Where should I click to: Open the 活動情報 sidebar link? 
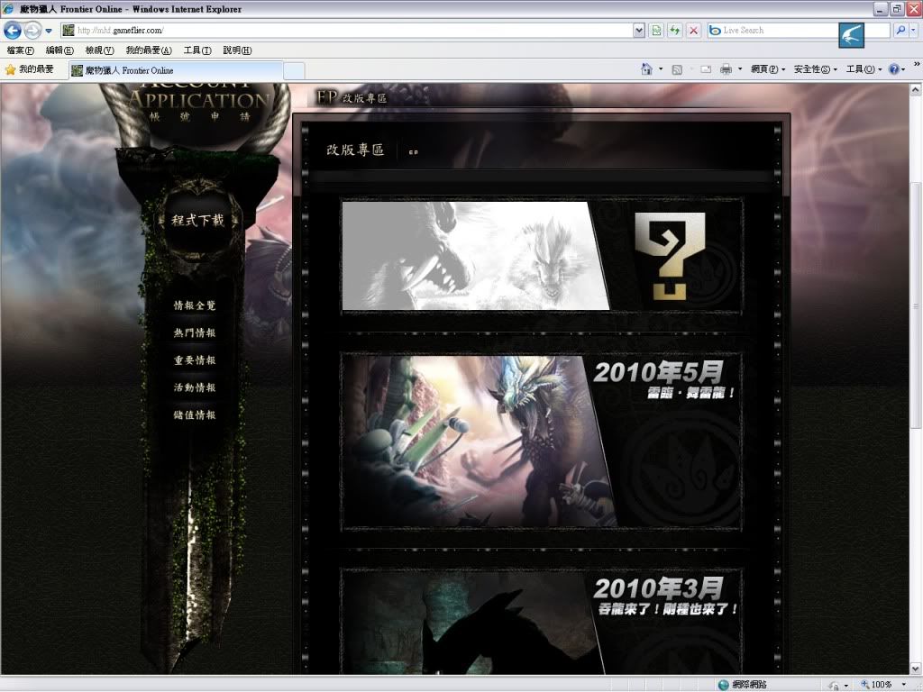195,387
